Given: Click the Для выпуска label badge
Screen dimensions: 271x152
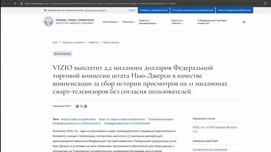Looking at the screenshot, I should coord(62,54).
